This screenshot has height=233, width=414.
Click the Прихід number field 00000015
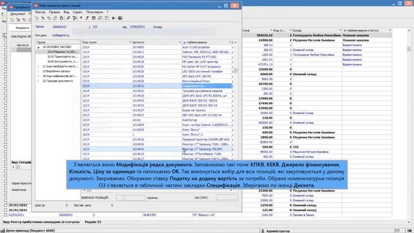tap(60, 27)
